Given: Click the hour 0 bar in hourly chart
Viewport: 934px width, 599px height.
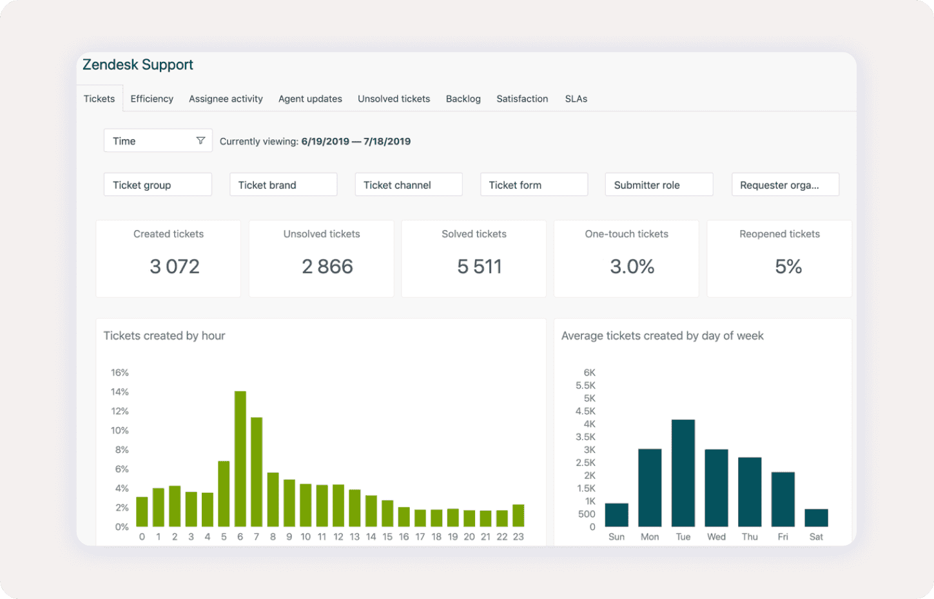Looking at the screenshot, I should pos(142,512).
